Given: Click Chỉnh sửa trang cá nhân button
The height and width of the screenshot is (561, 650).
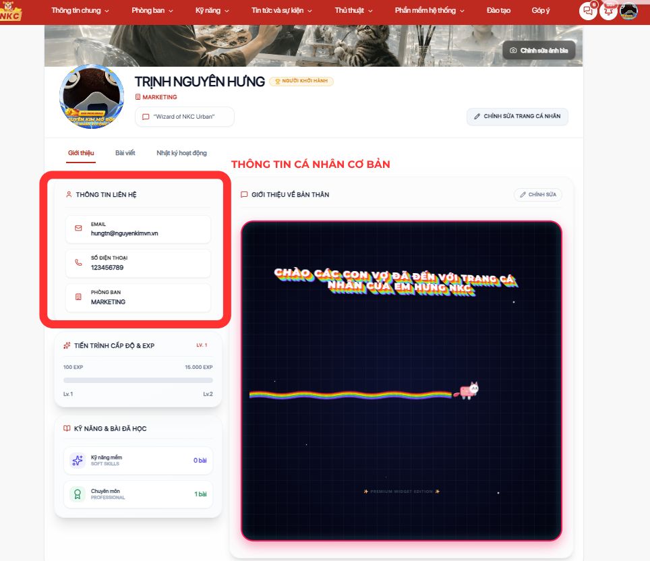Looking at the screenshot, I should click(517, 117).
